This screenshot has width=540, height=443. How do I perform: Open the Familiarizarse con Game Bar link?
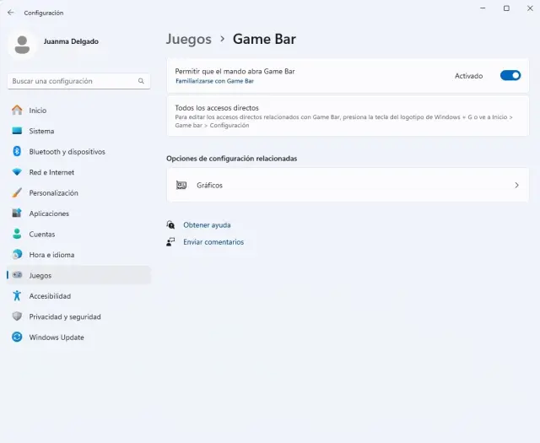coord(214,82)
